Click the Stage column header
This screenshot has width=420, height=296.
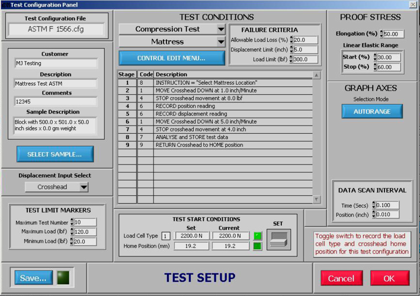pos(127,75)
